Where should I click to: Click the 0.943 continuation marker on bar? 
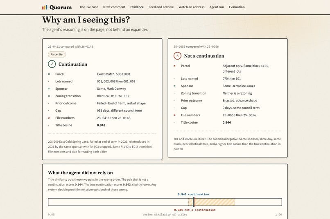coord(193,202)
